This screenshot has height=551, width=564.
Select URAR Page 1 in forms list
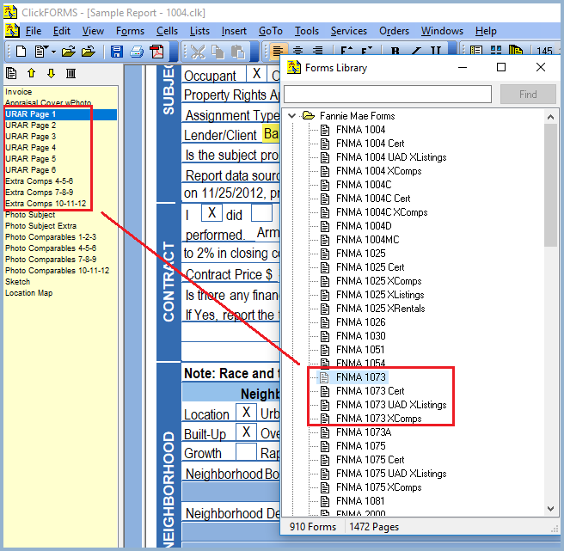(x=61, y=114)
